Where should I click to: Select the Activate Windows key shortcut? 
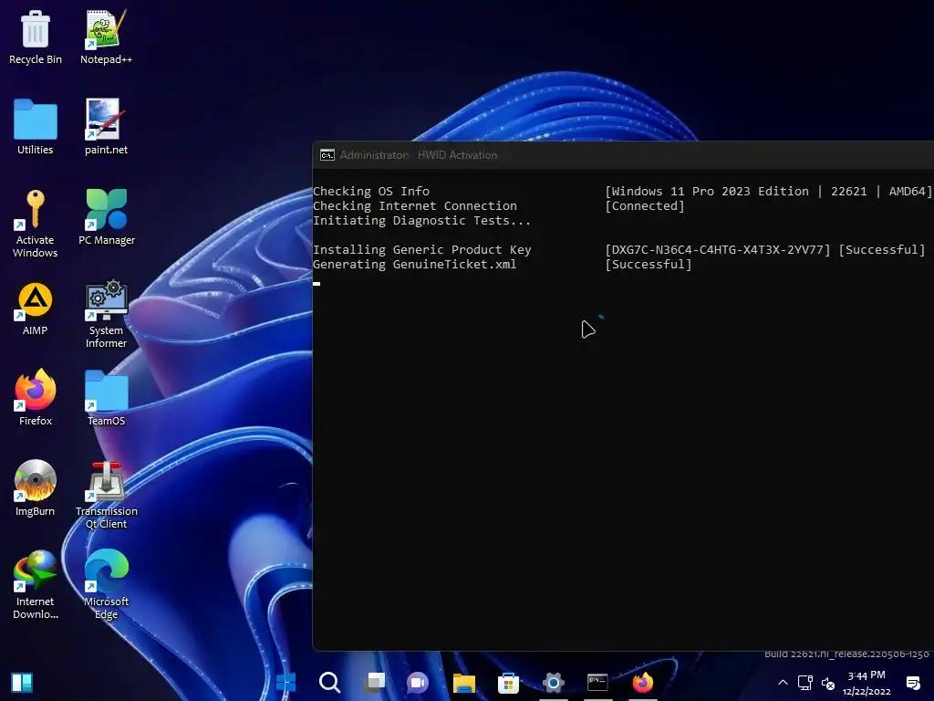coord(36,224)
